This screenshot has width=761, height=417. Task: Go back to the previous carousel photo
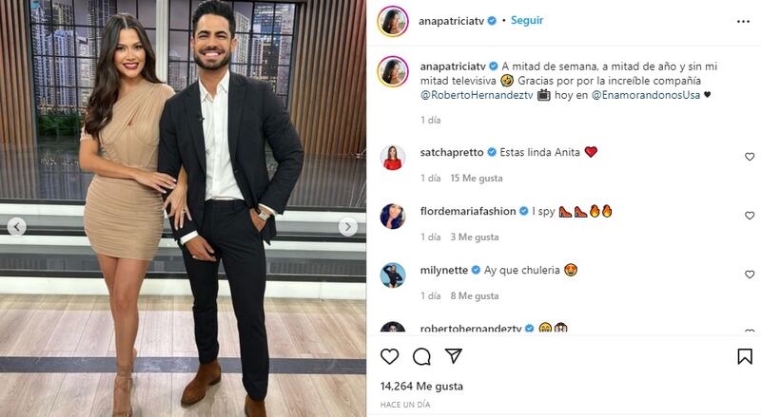17,226
